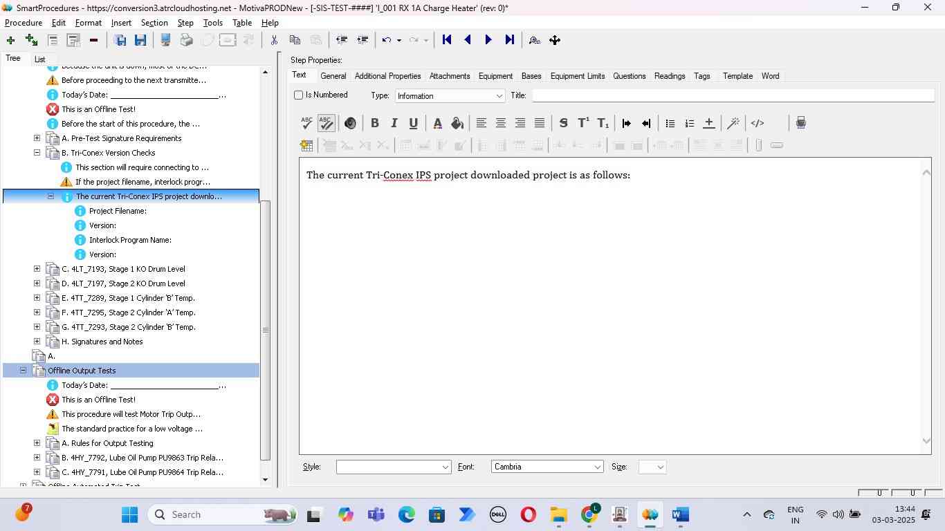Screen dimensions: 945x531
Task: Click the insert table icon
Action: [x=306, y=145]
